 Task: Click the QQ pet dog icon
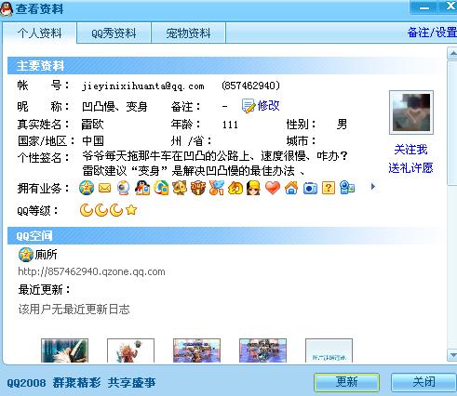(180, 188)
